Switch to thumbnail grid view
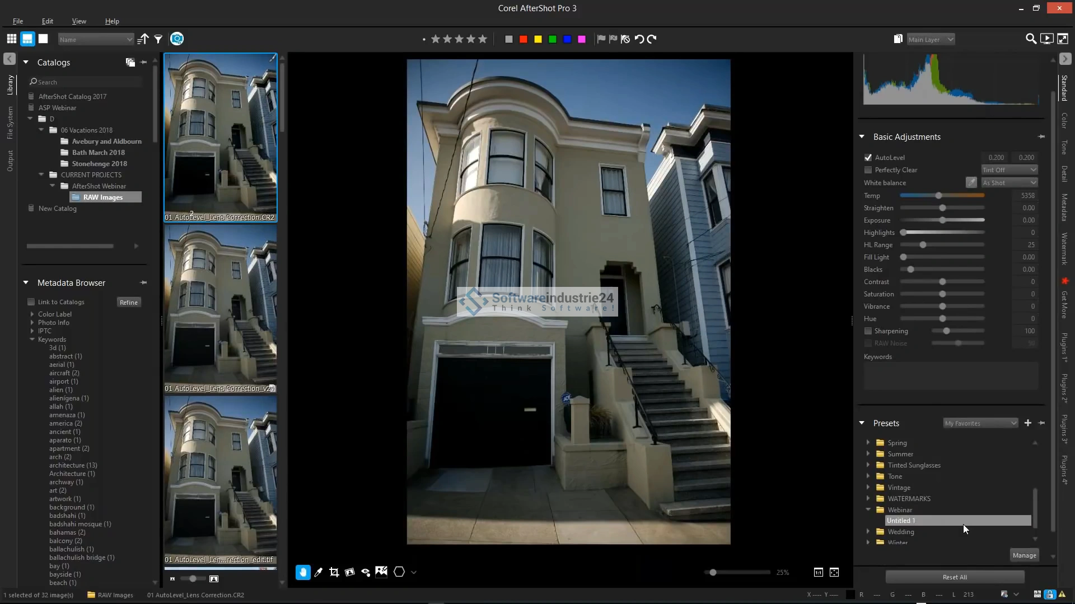Viewport: 1075px width, 604px height. (x=11, y=39)
